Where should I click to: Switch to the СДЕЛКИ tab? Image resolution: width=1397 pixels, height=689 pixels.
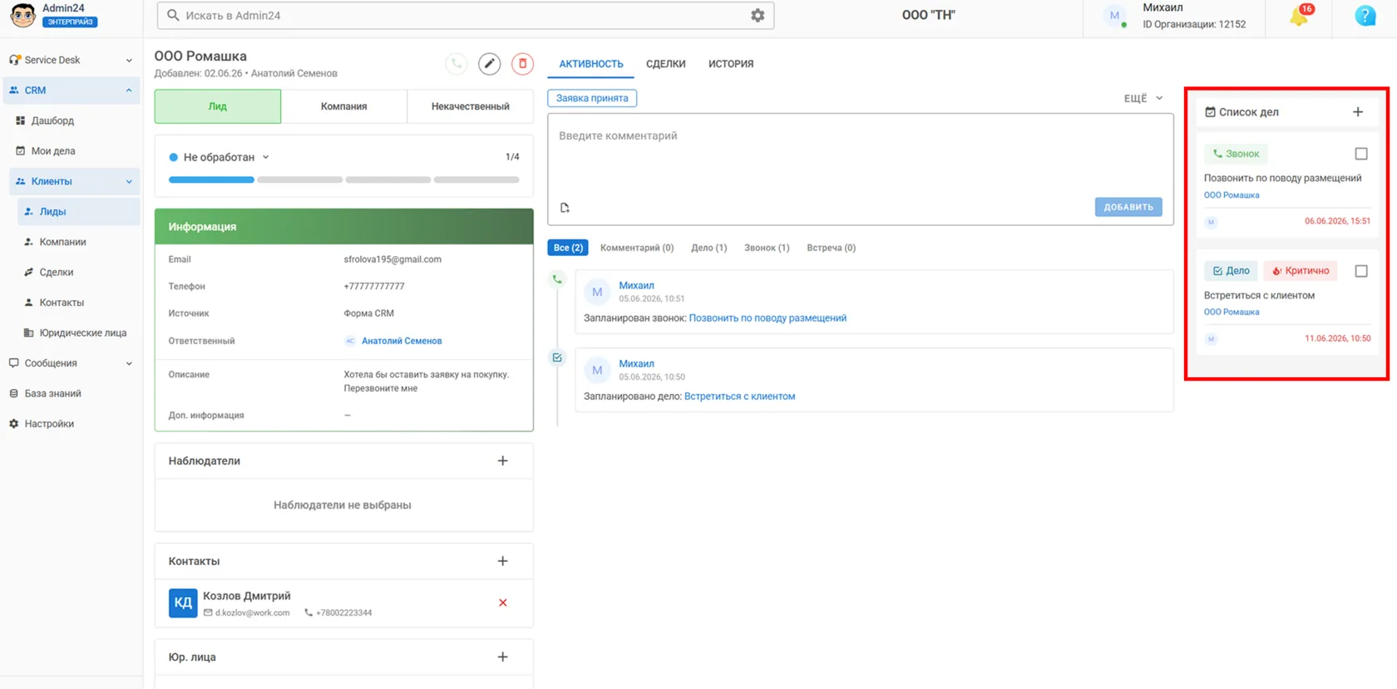click(666, 64)
